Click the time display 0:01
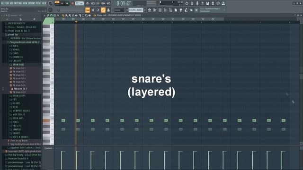This screenshot has height=170, width=303. click(x=123, y=3)
